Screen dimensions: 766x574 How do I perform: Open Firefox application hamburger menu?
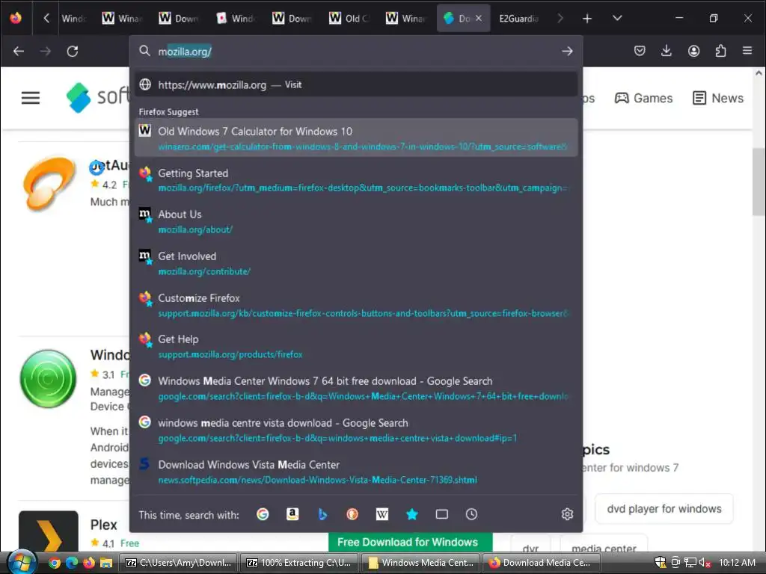(747, 51)
